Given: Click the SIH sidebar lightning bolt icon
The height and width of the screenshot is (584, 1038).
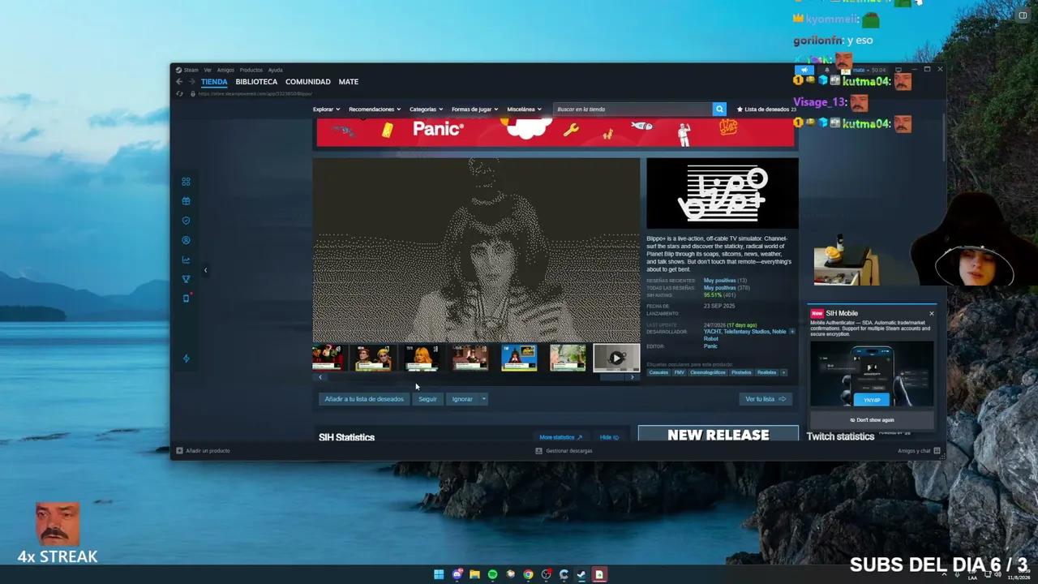Looking at the screenshot, I should pyautogui.click(x=186, y=359).
